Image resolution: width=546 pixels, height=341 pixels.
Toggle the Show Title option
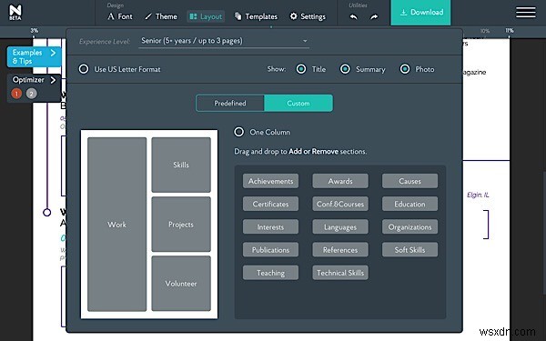click(301, 69)
